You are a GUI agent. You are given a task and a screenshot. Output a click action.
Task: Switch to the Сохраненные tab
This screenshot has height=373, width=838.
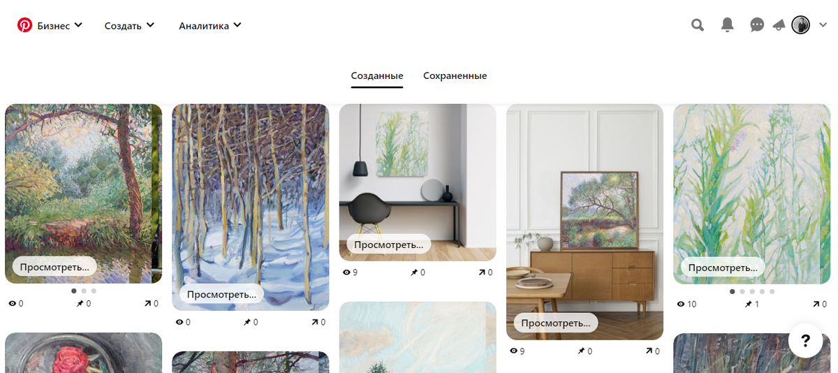click(455, 75)
